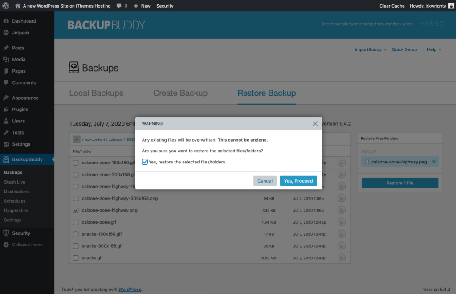Click the snacks.gif file name
This screenshot has height=294, width=456.
92,257
